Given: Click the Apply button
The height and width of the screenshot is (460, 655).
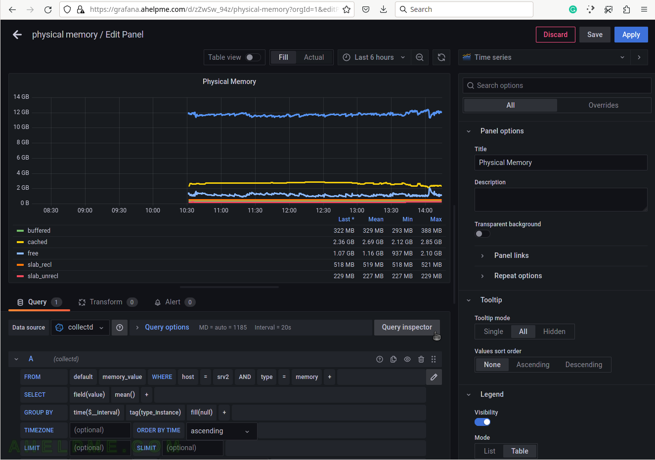Looking at the screenshot, I should (x=631, y=35).
